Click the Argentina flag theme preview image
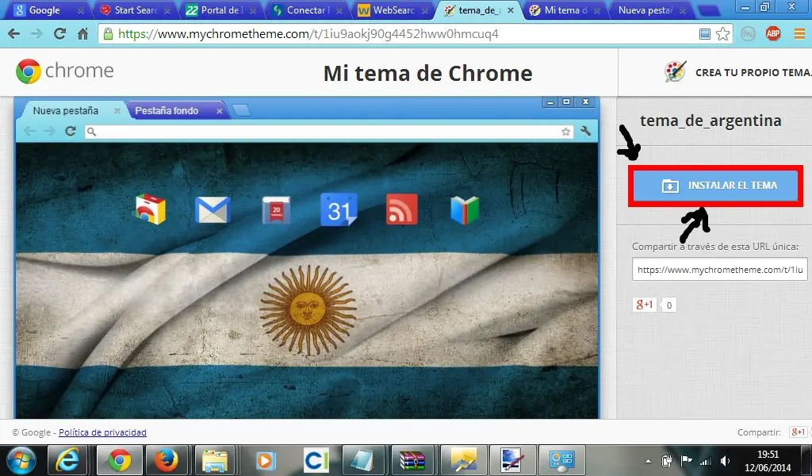The image size is (812, 476). click(307, 280)
